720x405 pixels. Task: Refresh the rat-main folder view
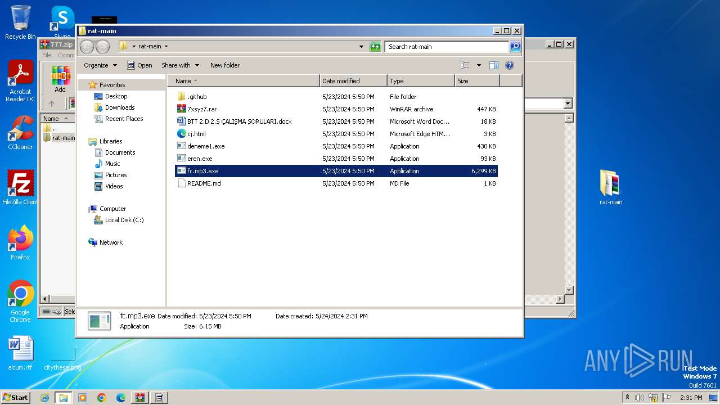click(375, 47)
